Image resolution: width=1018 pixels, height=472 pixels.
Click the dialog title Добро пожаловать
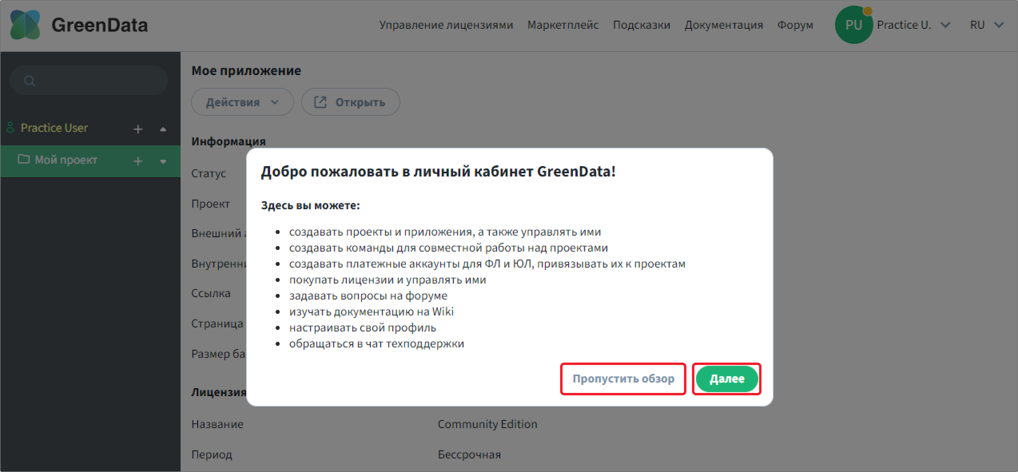(438, 171)
